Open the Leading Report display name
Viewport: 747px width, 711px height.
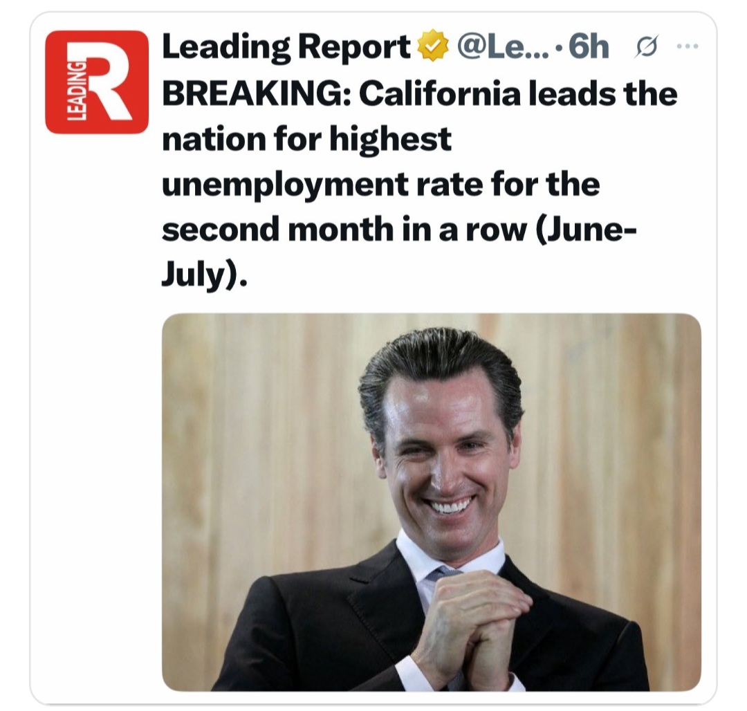tap(286, 46)
